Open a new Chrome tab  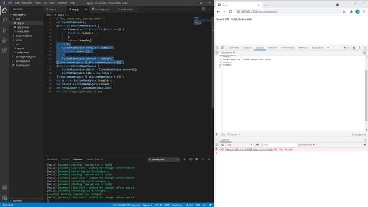266,5
